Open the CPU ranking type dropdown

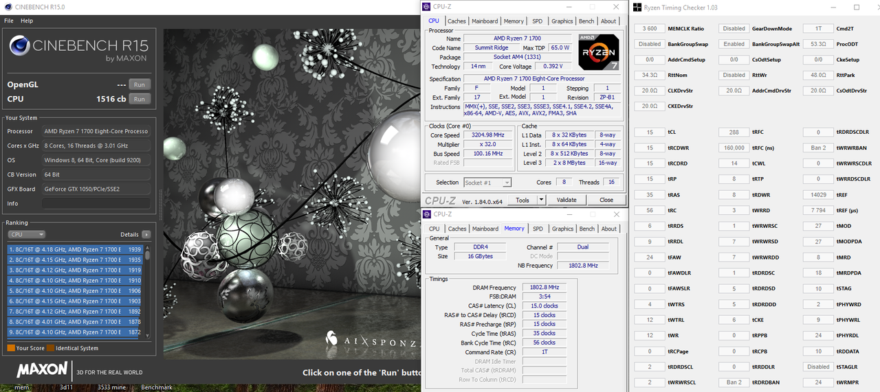pos(27,235)
